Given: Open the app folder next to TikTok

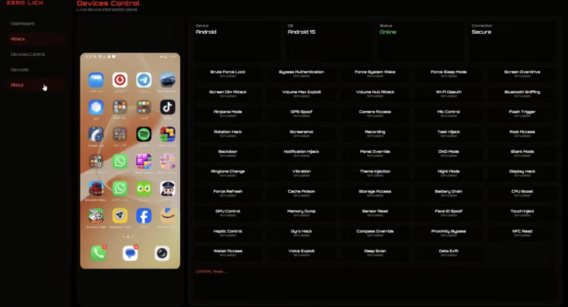Looking at the screenshot, I should 144,107.
